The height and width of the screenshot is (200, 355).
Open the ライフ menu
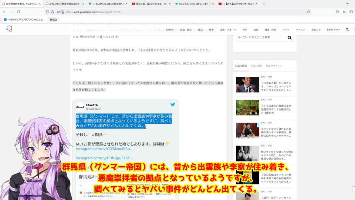[x=286, y=30]
